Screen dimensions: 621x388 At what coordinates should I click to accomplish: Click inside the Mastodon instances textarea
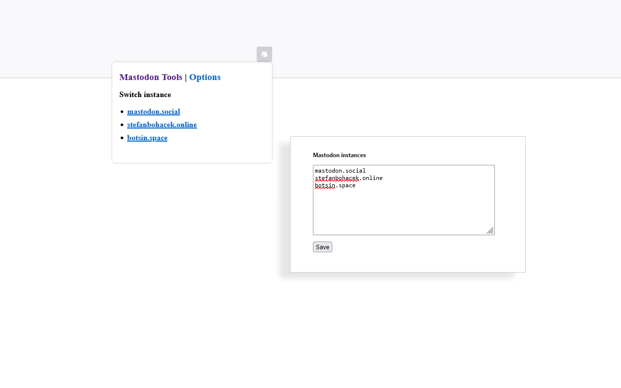[404, 200]
